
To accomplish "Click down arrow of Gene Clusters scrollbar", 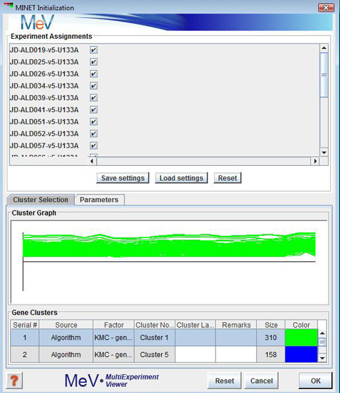I will [322, 358].
